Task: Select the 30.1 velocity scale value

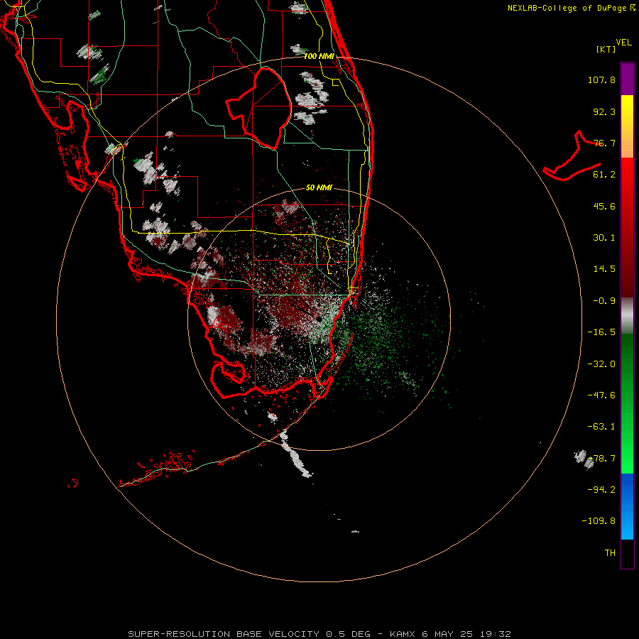Action: tap(604, 238)
